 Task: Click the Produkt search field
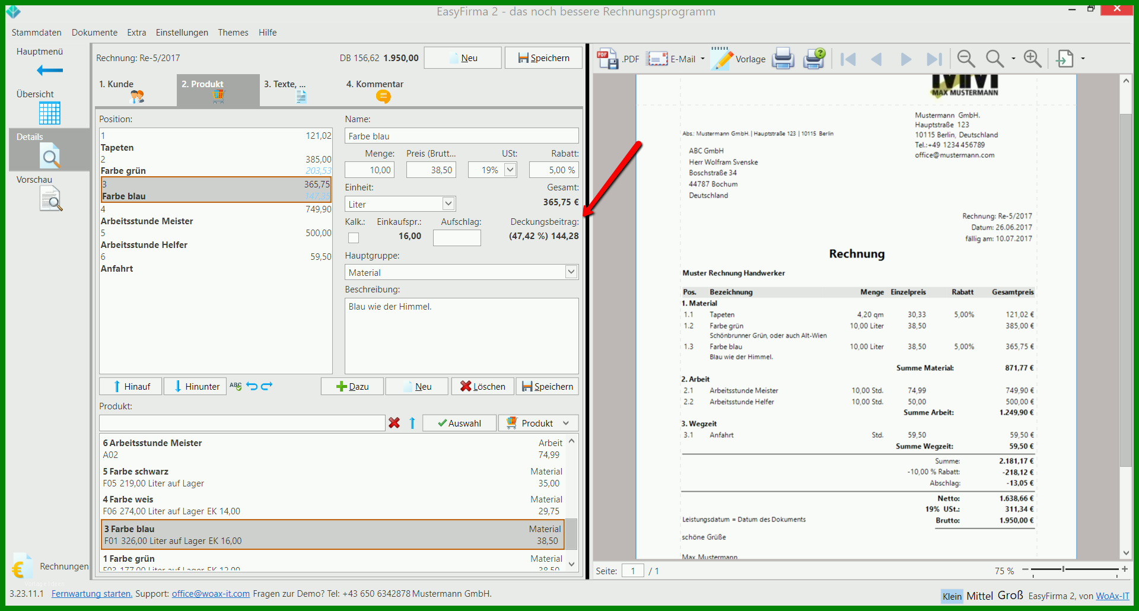pyautogui.click(x=242, y=423)
